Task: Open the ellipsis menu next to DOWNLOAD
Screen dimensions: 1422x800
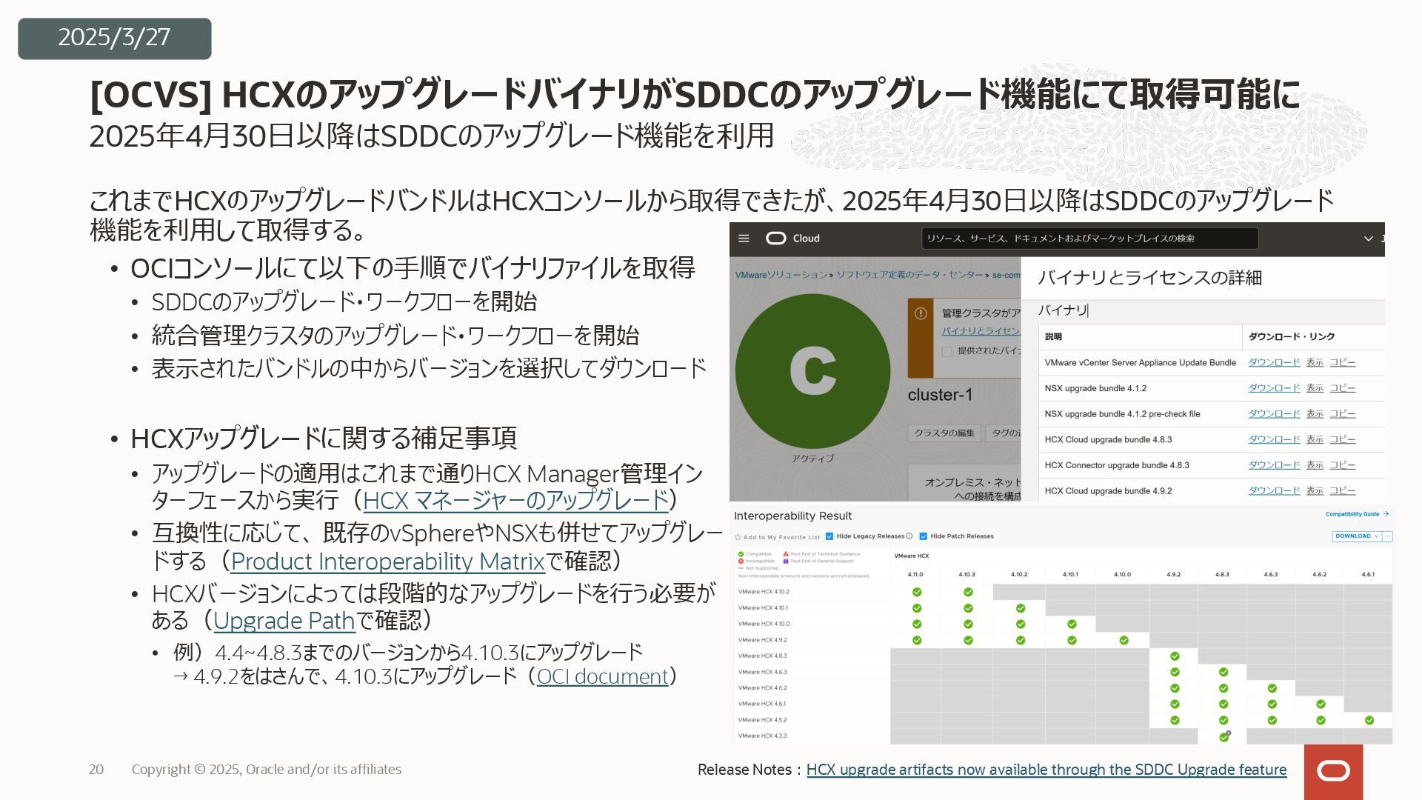Action: pos(1388,536)
